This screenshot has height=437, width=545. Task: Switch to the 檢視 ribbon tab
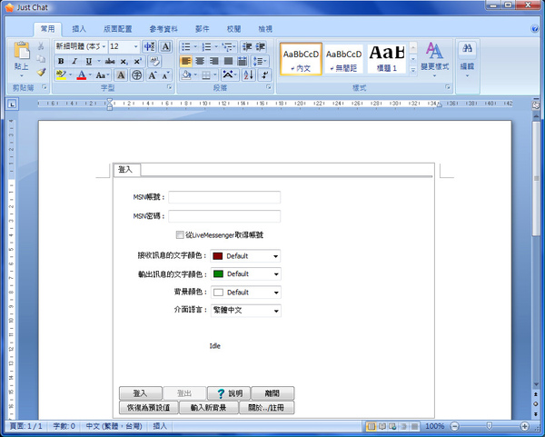click(265, 29)
